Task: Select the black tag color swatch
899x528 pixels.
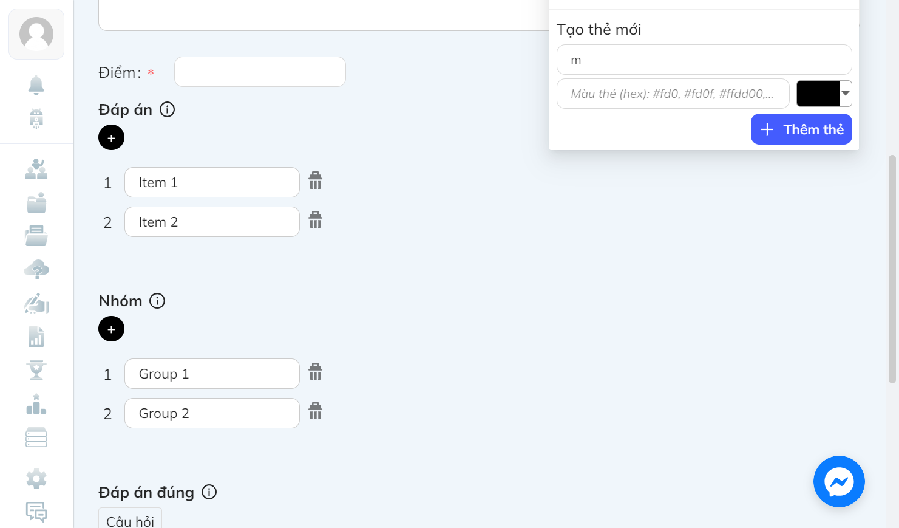Action: (x=818, y=94)
